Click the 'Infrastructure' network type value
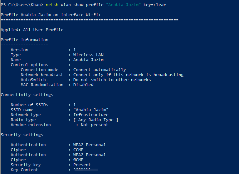Image resolution: width=239 pixels, height=174 pixels. click(x=91, y=115)
